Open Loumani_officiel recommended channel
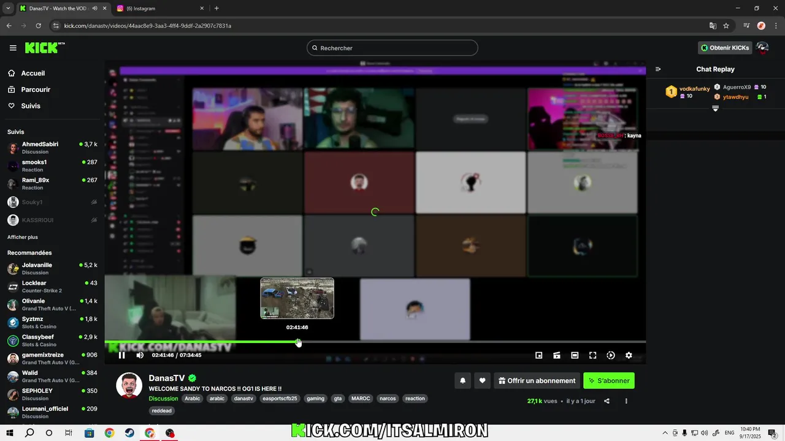 tap(52, 412)
